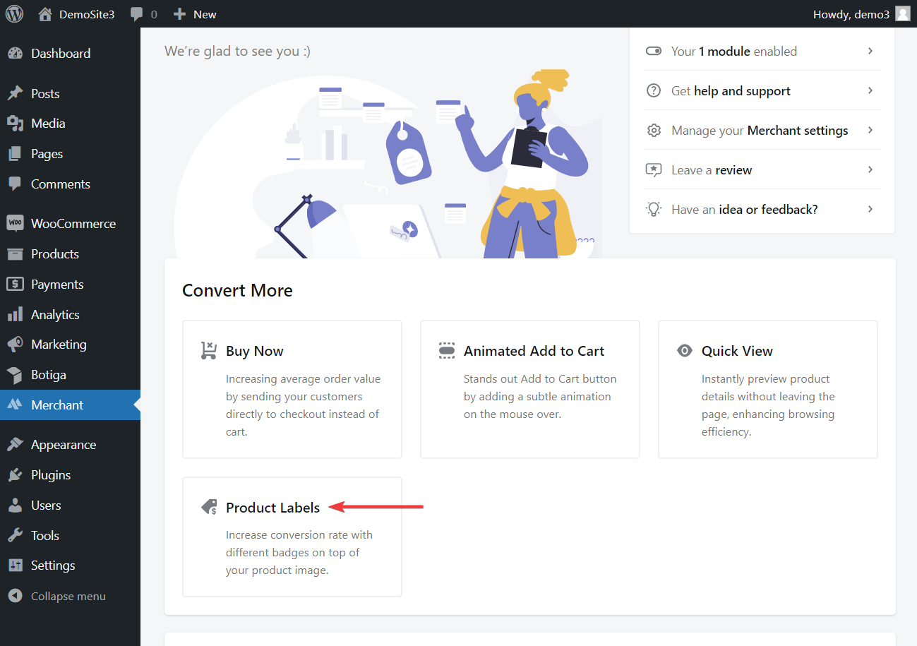Click the Quick View eye icon
This screenshot has height=646, width=917.
(684, 351)
